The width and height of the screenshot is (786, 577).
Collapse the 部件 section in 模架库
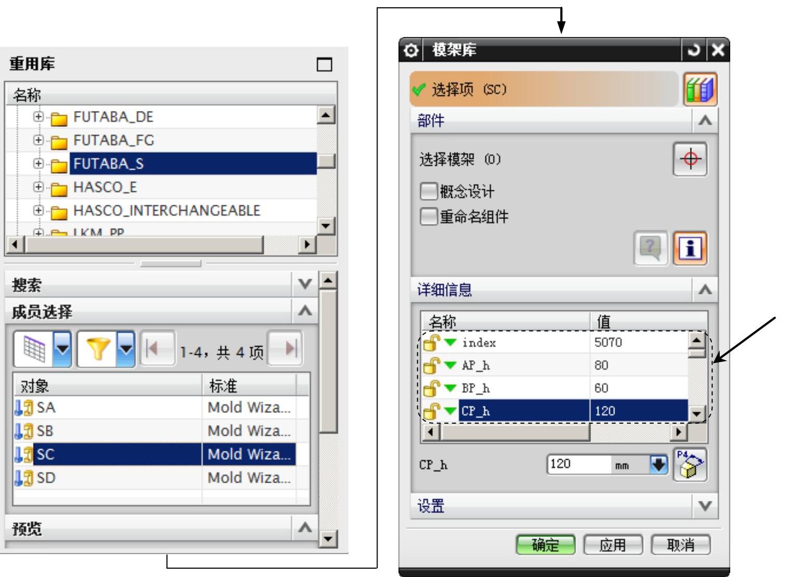pyautogui.click(x=705, y=120)
